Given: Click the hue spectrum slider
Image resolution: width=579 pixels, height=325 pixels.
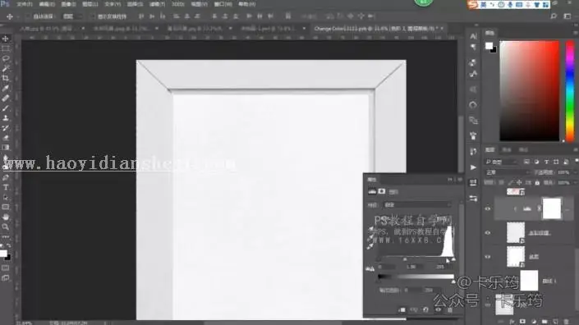Looking at the screenshot, I should coord(570,90).
